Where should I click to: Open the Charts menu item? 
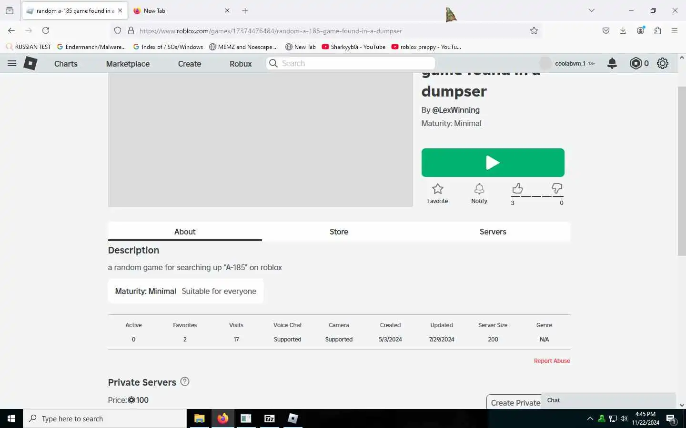(66, 64)
